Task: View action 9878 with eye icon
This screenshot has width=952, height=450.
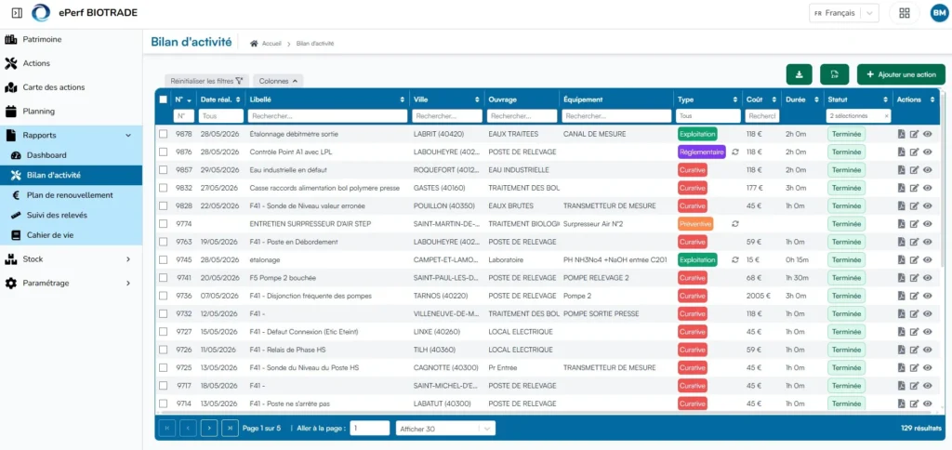Action: [x=927, y=134]
